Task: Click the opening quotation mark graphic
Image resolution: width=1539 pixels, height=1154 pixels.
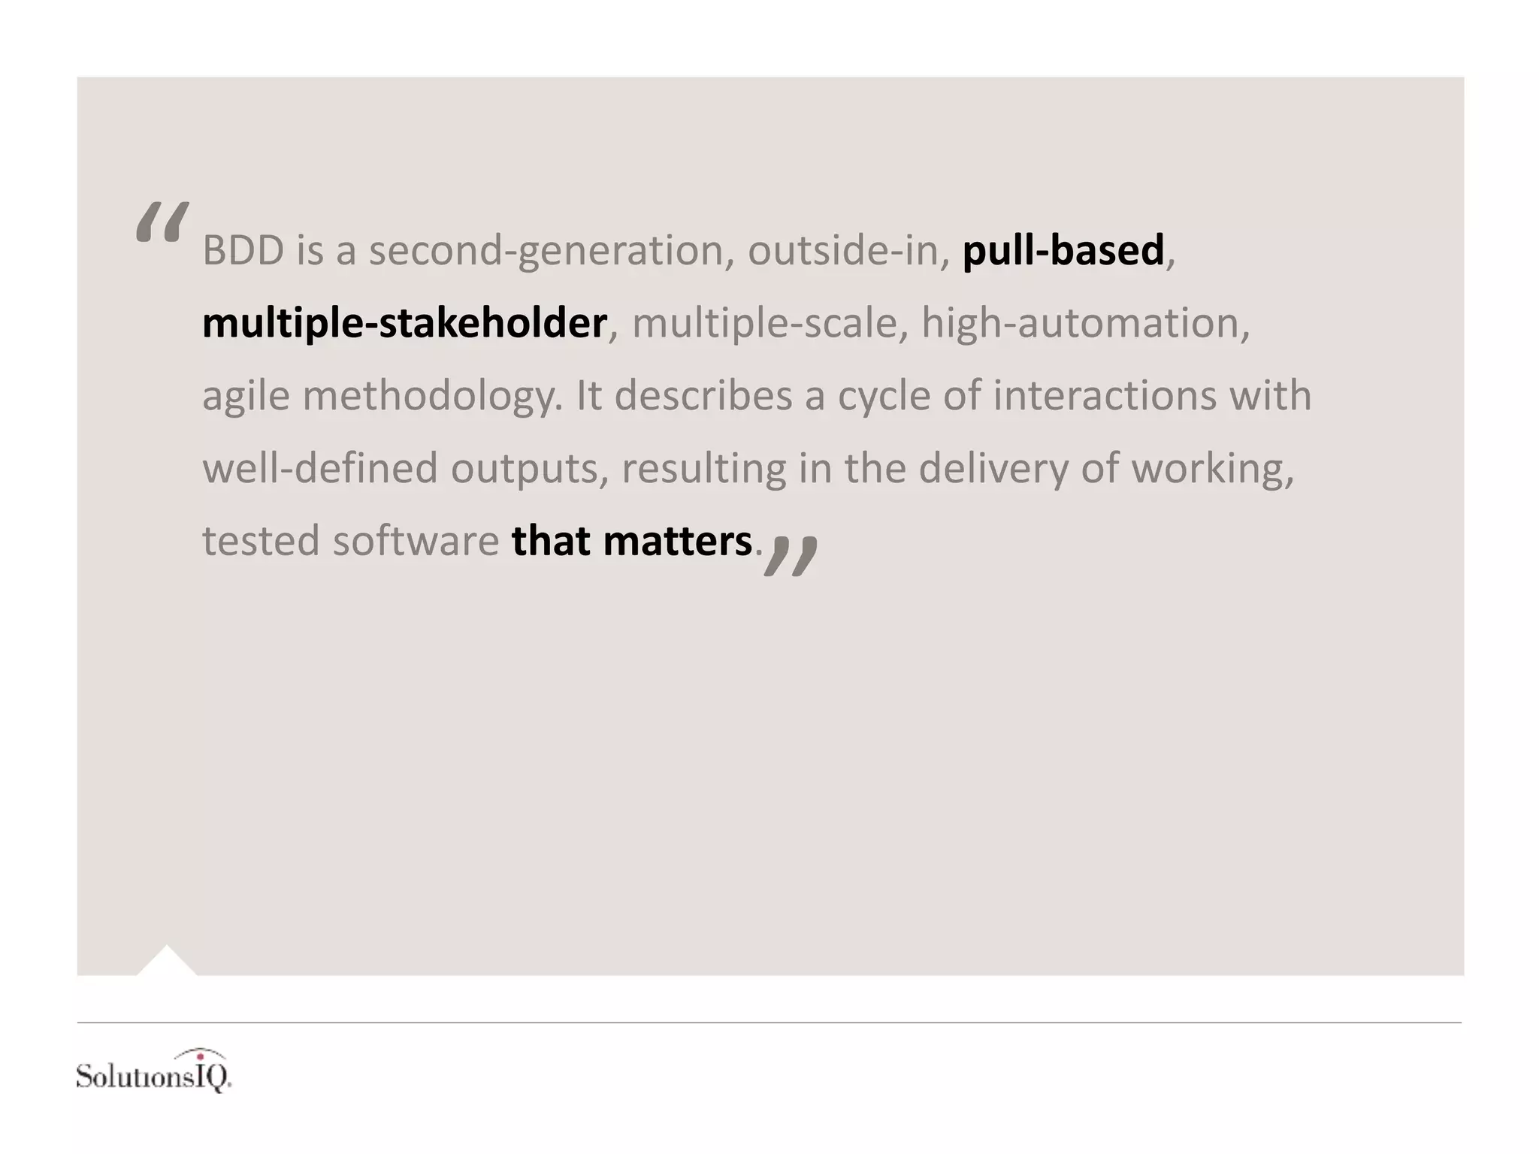Action: coord(162,222)
